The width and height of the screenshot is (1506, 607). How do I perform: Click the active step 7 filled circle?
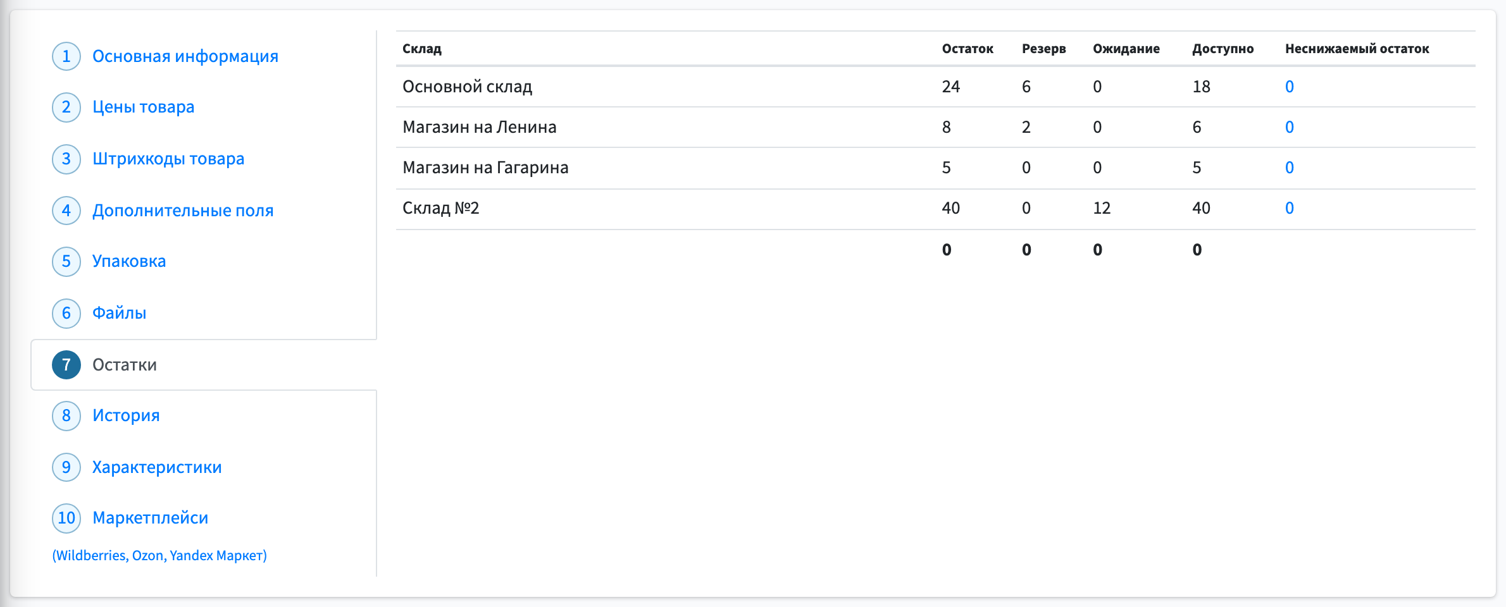[x=66, y=365]
